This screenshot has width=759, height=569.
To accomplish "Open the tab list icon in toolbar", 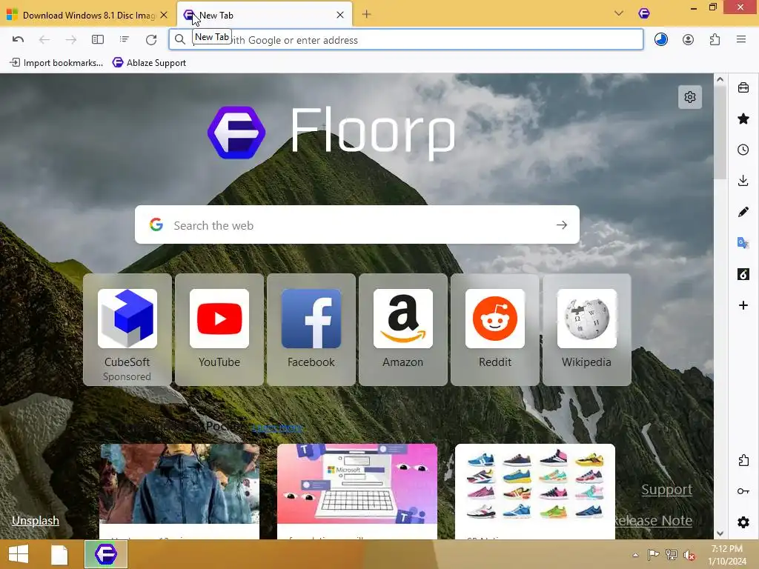I will click(x=125, y=40).
